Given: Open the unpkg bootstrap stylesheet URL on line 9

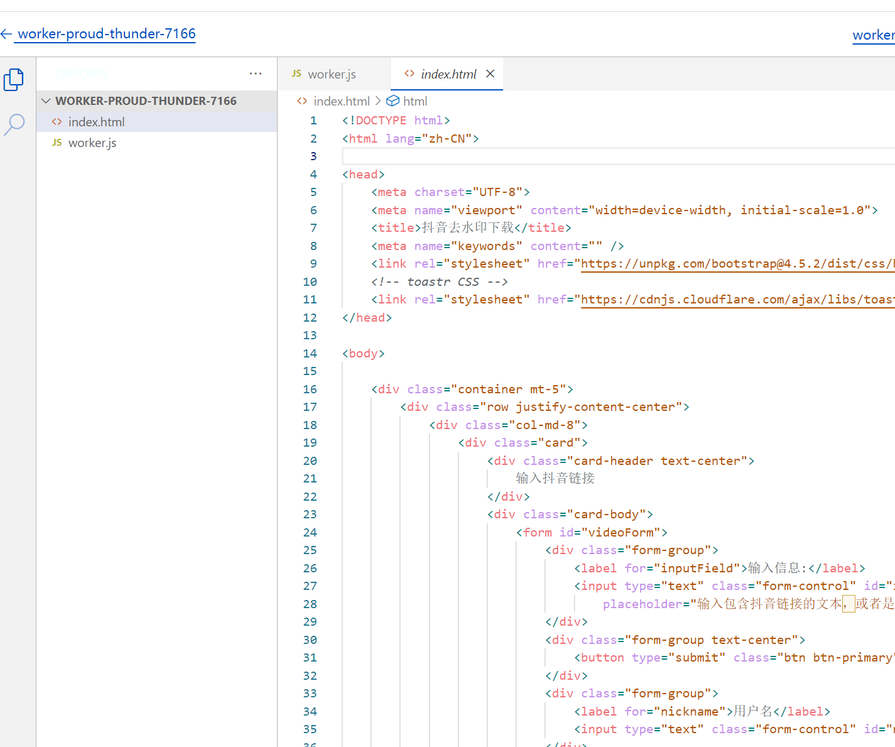Looking at the screenshot, I should [738, 264].
